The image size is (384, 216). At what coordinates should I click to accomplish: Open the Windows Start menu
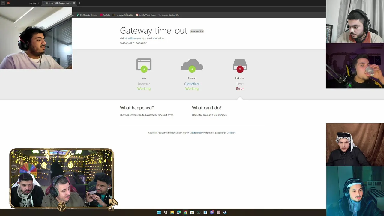pyautogui.click(x=159, y=212)
